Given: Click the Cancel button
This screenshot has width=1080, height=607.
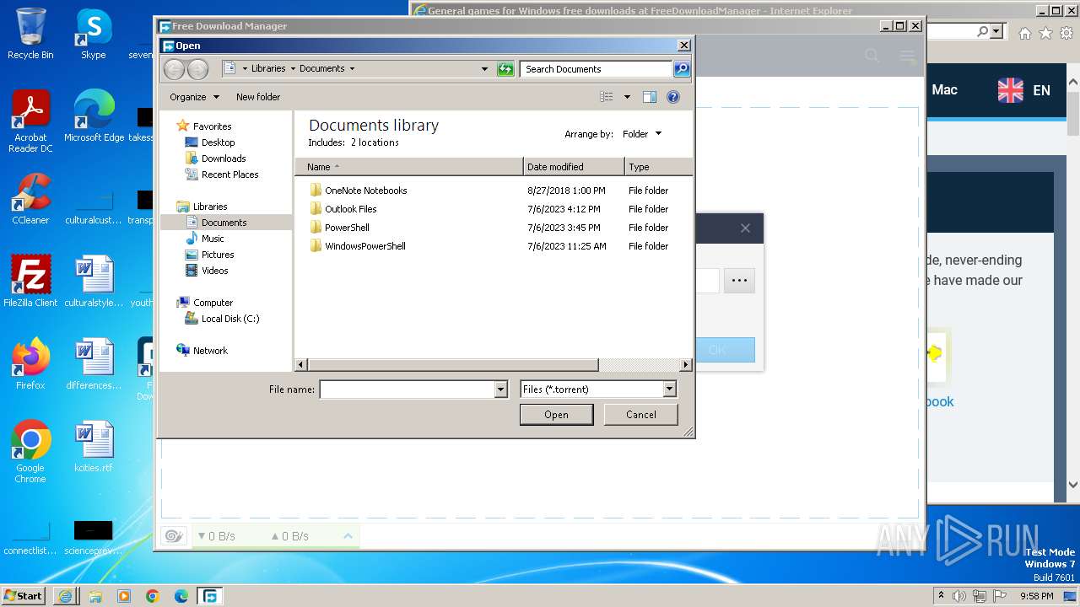Looking at the screenshot, I should [641, 415].
